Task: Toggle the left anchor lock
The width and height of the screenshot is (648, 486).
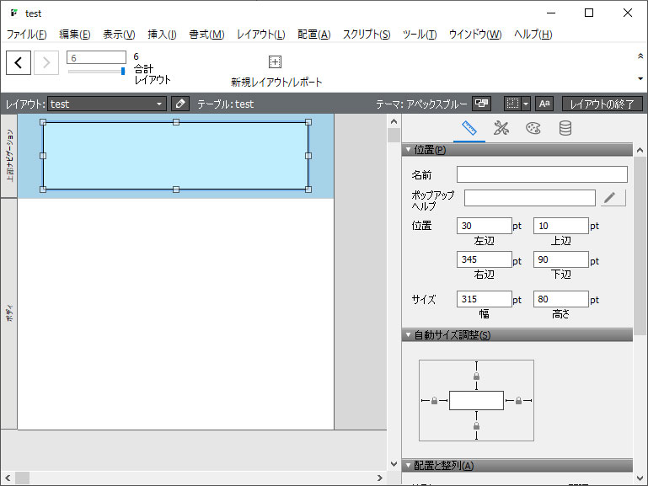Action: (x=434, y=401)
